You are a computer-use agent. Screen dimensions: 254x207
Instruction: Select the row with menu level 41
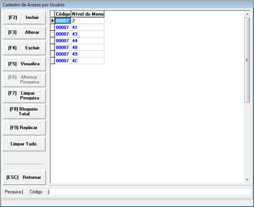click(87, 27)
